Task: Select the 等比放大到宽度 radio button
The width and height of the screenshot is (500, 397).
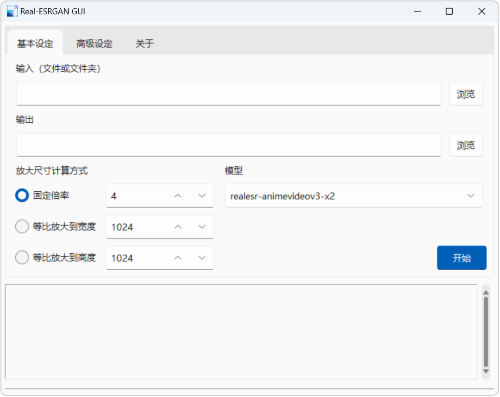Action: (22, 227)
